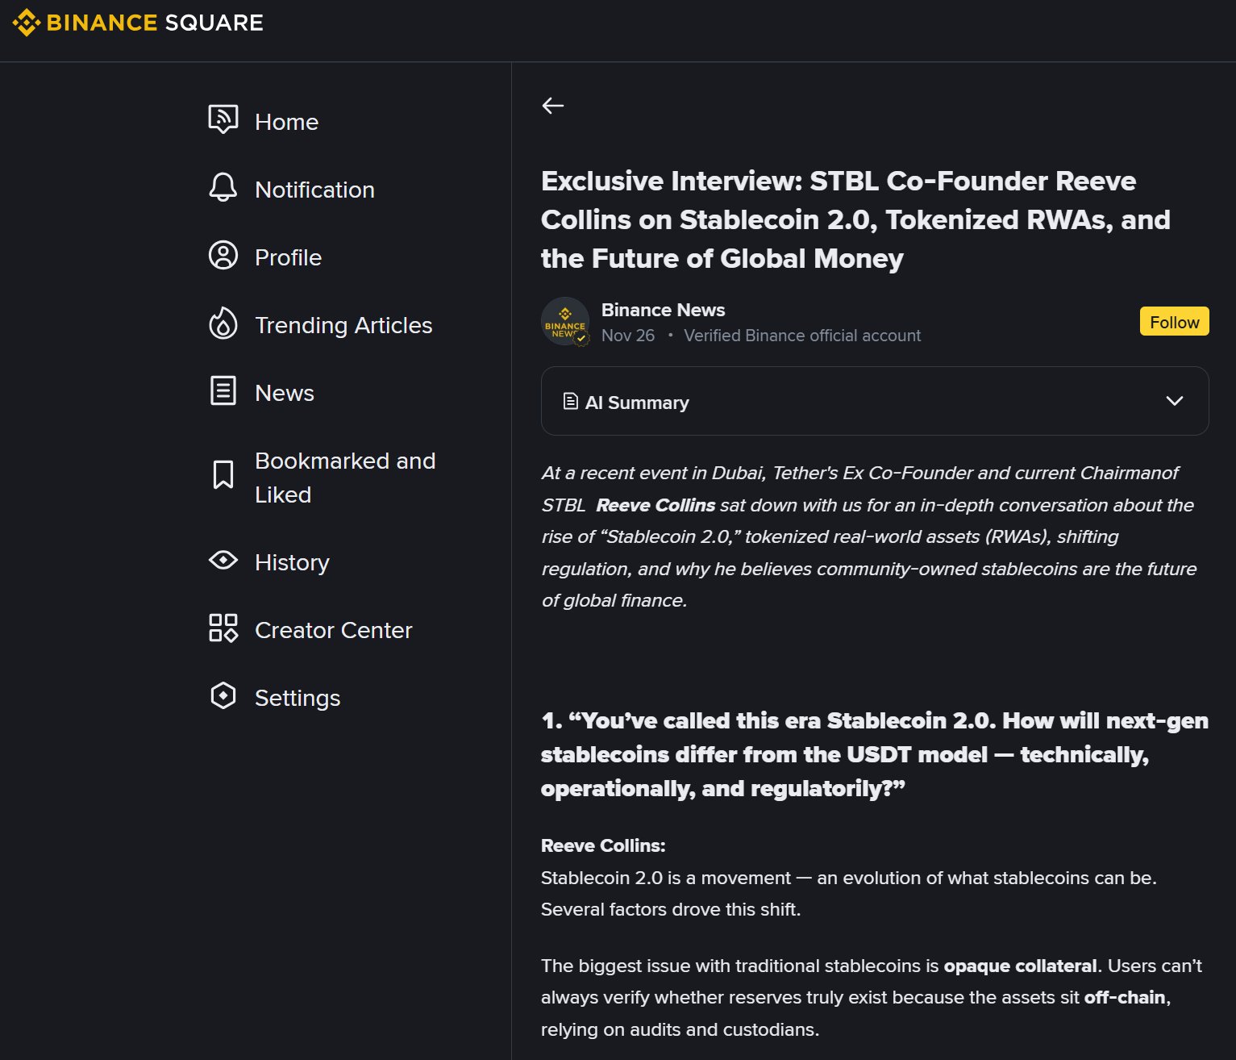This screenshot has height=1060, width=1236.
Task: Follow the Binance News account
Action: pos(1173,322)
